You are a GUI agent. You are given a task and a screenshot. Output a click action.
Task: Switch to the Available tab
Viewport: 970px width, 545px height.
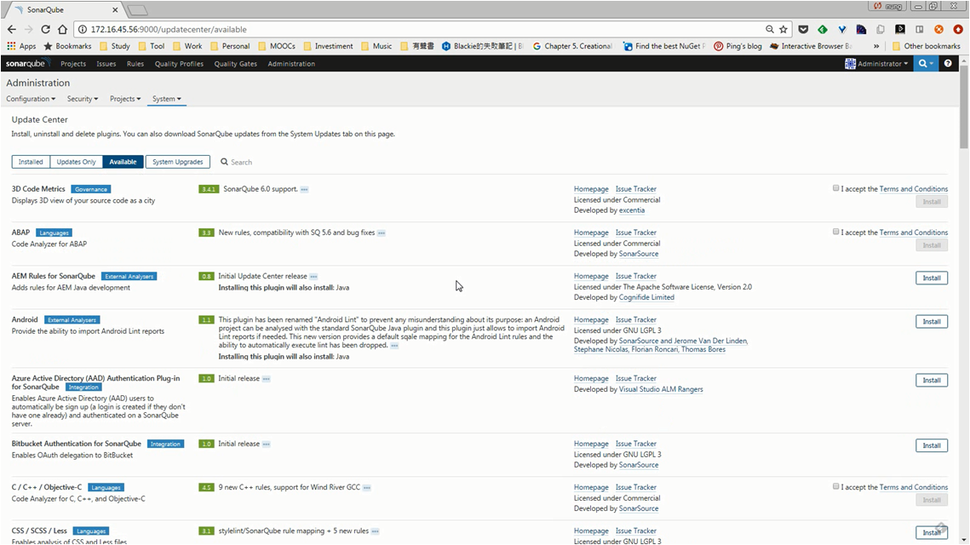123,162
